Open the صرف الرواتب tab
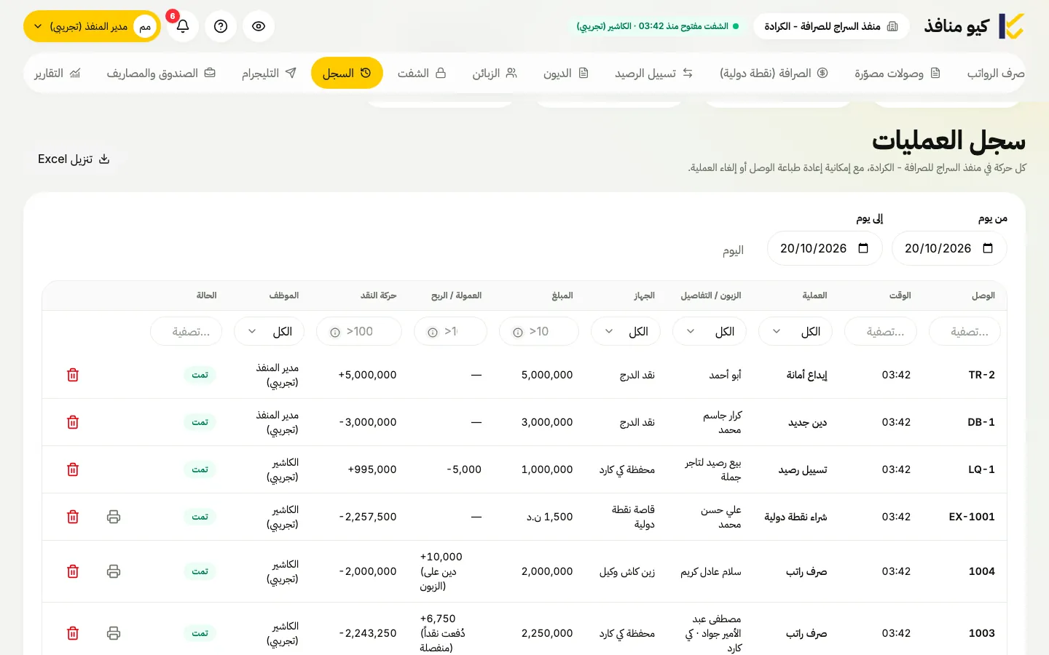This screenshot has width=1049, height=655. (995, 73)
